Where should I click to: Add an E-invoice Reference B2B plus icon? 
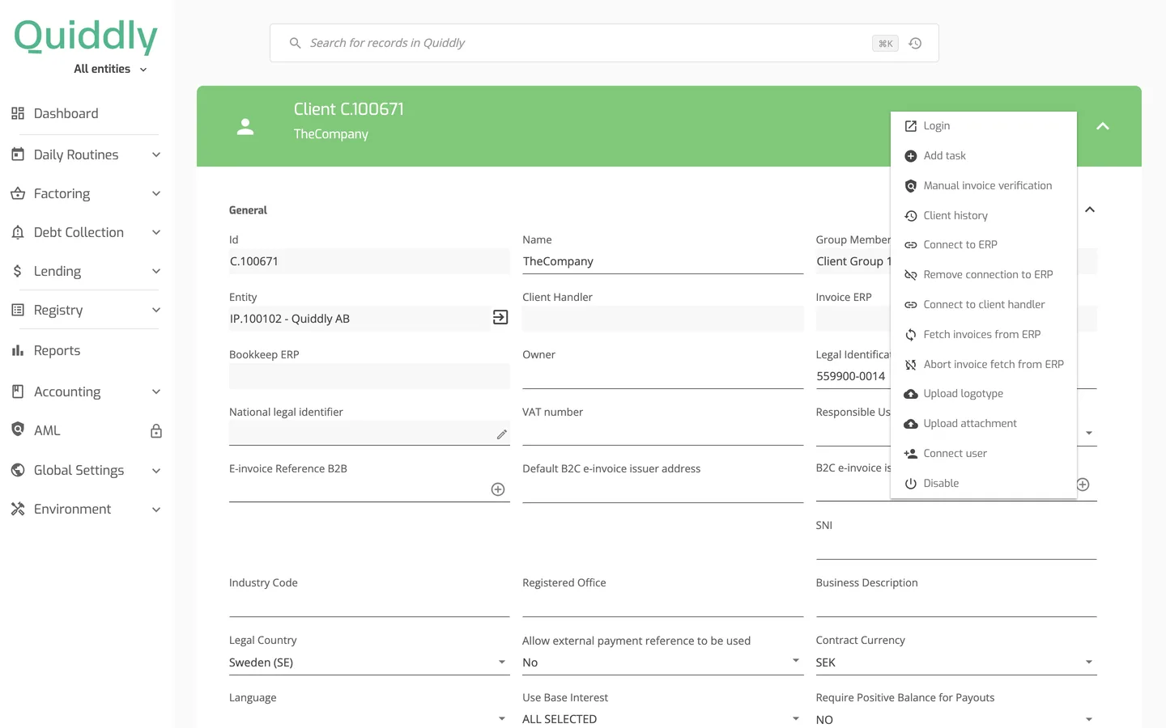coord(498,489)
